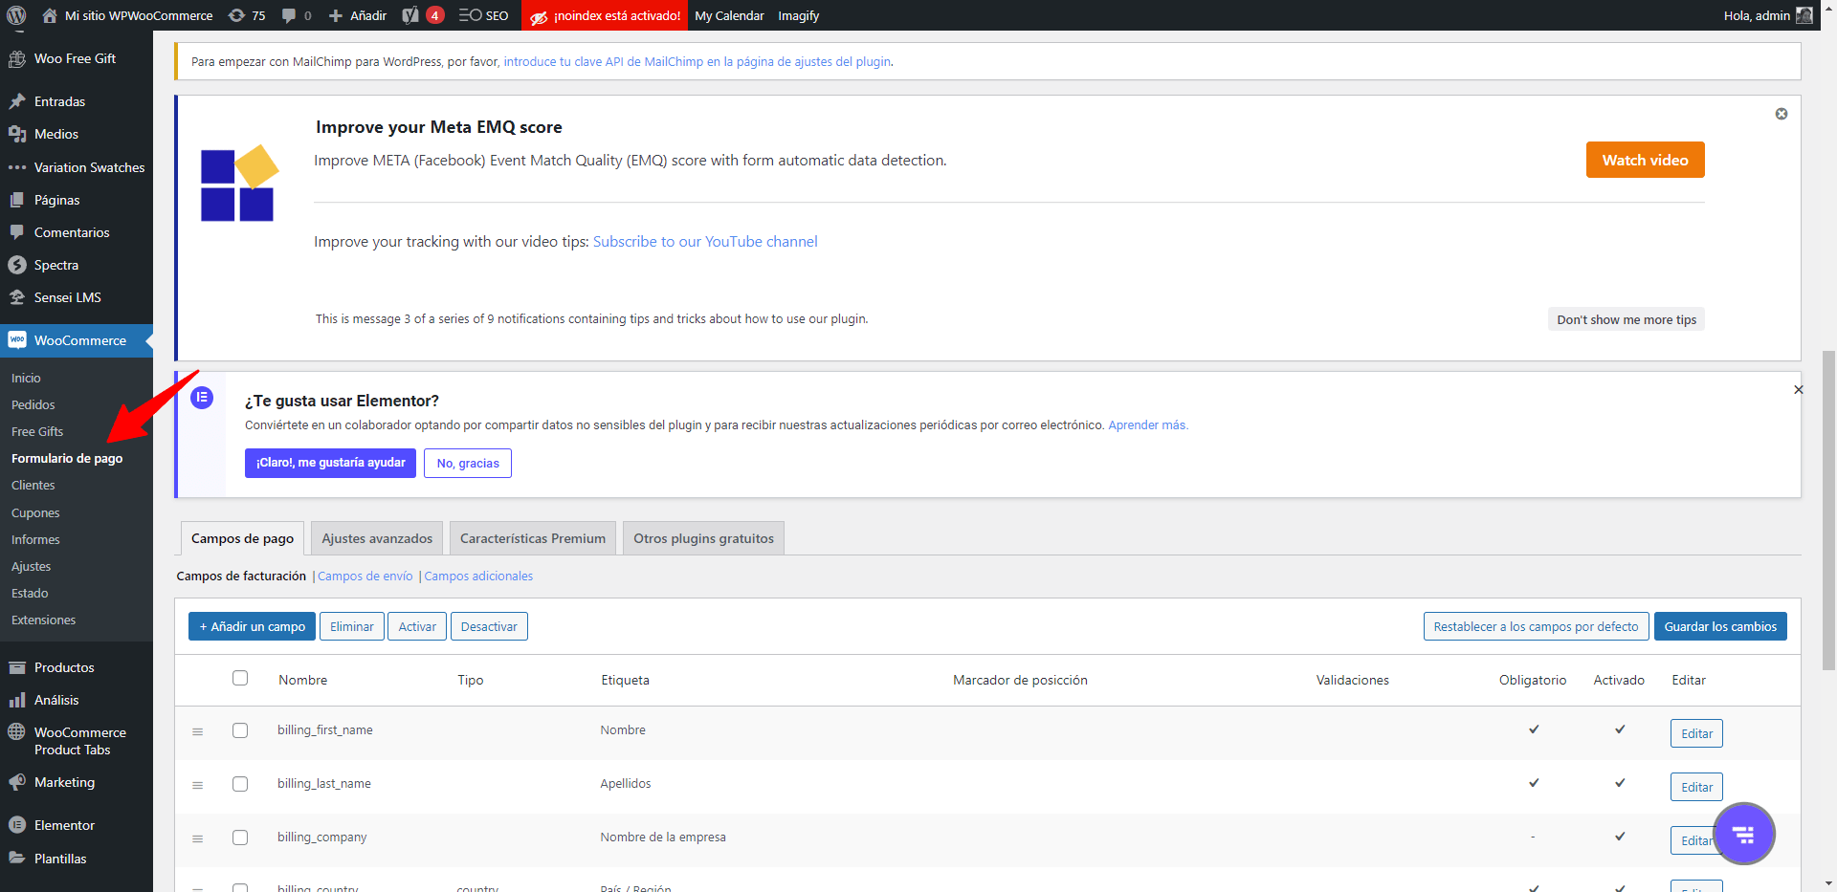Screen dimensions: 1837x892
Task: Open the SEO admin bar item
Action: coord(484,15)
